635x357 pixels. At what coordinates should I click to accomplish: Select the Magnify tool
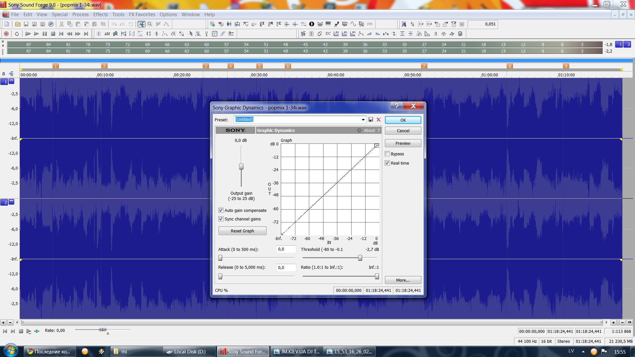150,24
